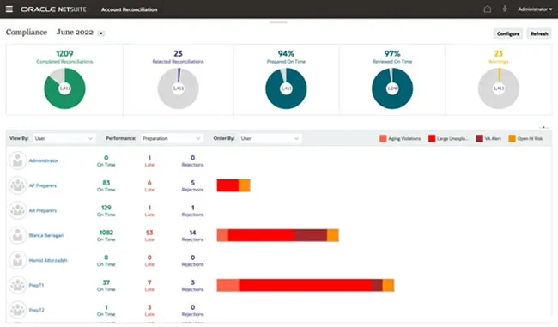558x327 pixels.
Task: Click the Oracle NetSuite logo
Action: click(53, 9)
